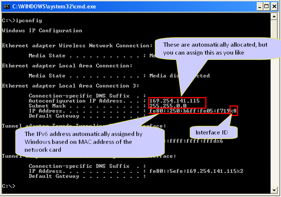Close the cmd.exe window

pos(275,6)
